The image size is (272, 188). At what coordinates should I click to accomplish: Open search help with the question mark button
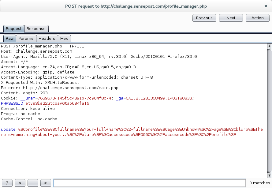[7, 183]
